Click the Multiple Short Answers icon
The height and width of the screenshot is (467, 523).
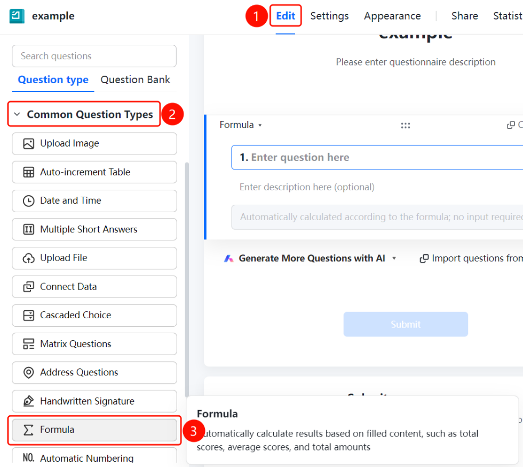[29, 230]
